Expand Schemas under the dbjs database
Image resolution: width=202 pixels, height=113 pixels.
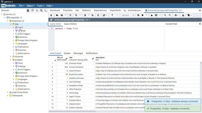pyautogui.click(x=14, y=50)
